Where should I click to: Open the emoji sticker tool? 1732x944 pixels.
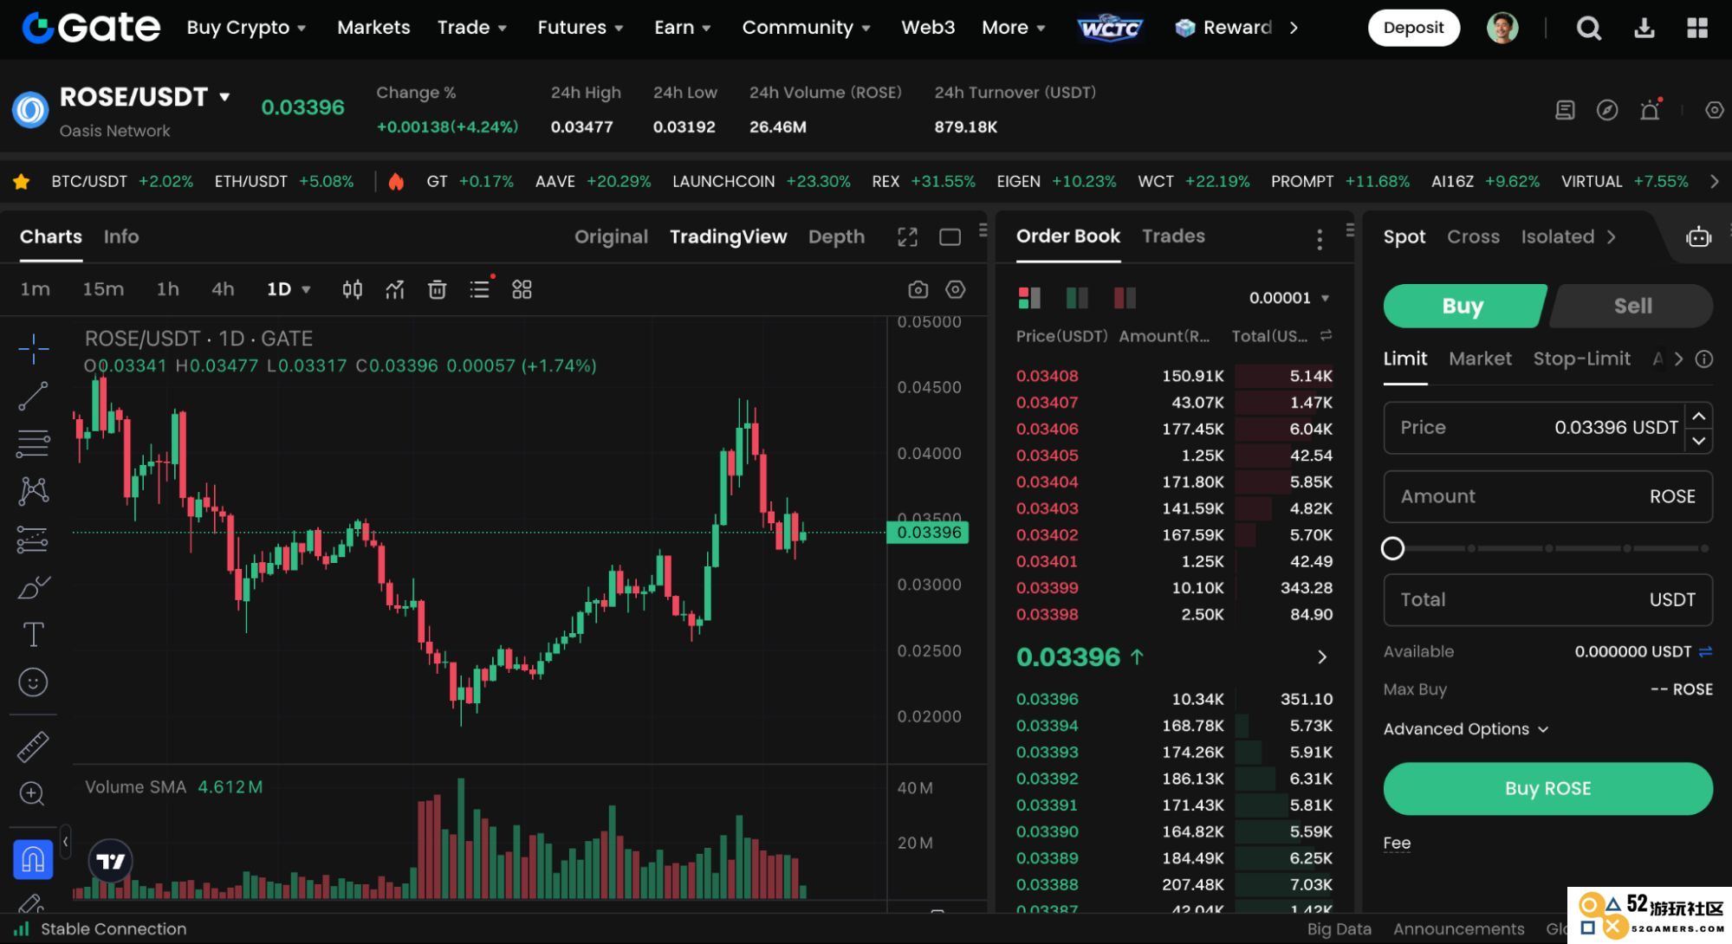tap(33, 682)
